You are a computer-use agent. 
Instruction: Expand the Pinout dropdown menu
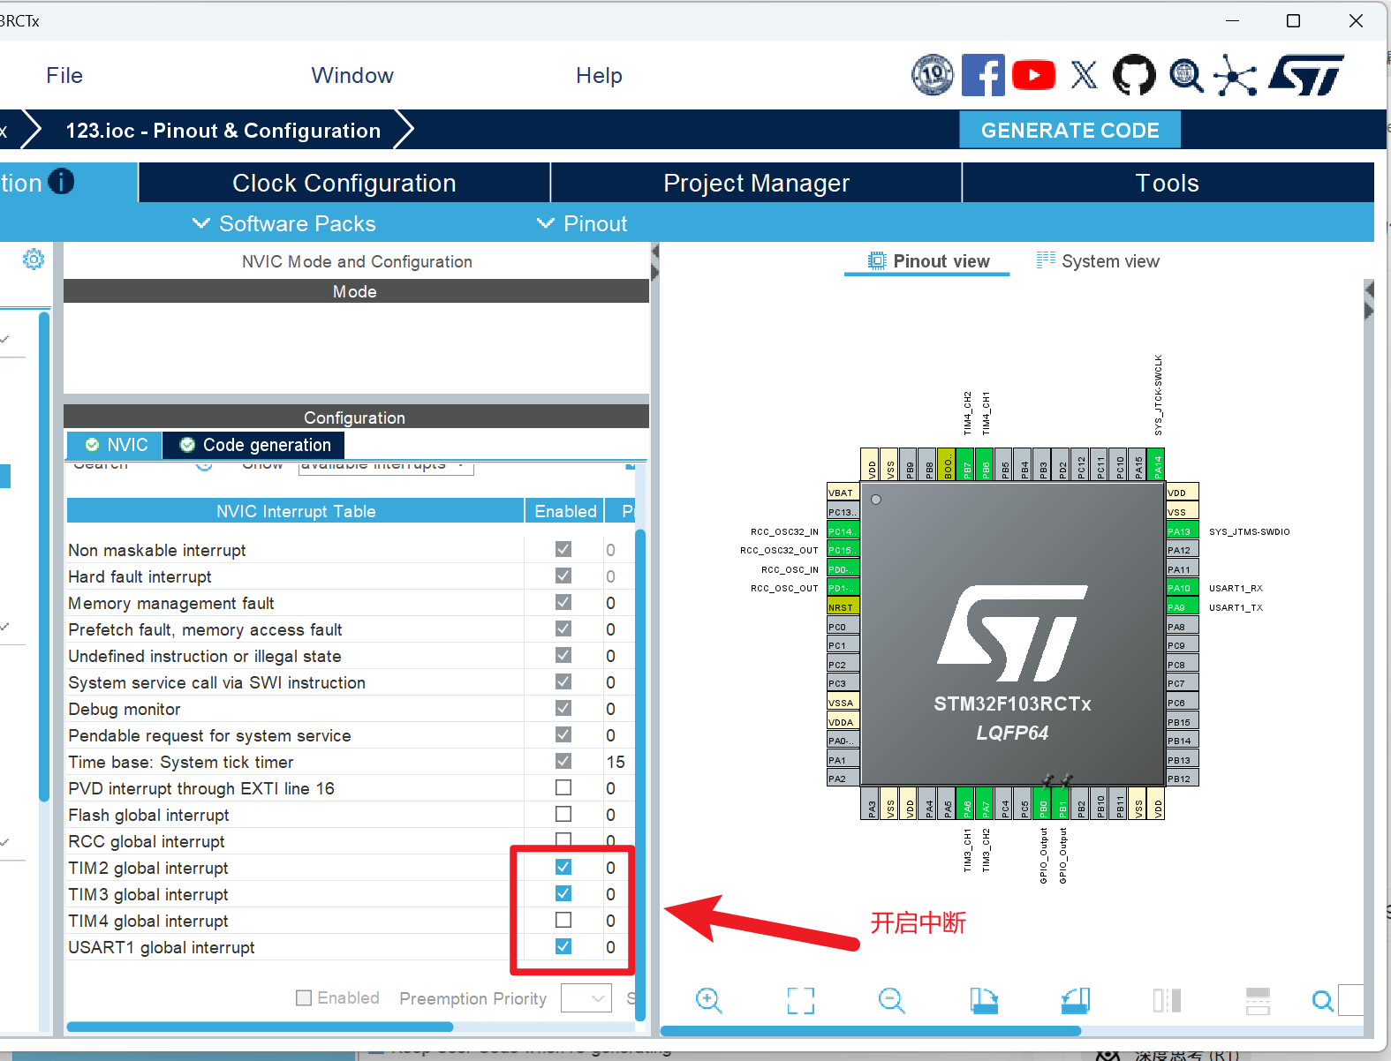(x=582, y=223)
